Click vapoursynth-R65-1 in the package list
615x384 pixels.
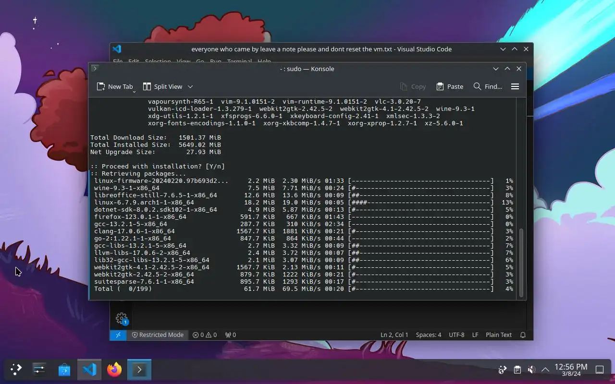181,102
